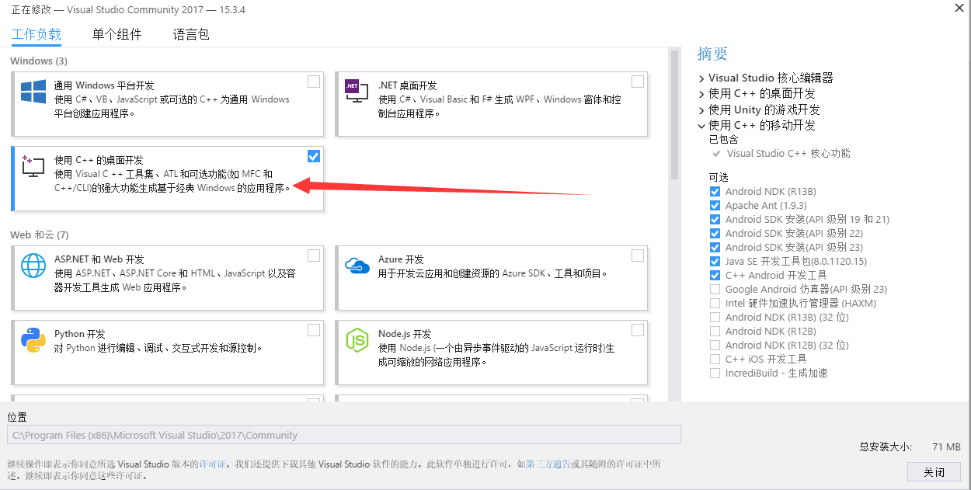Check Google Android 仿真器 (API 级别 23)
Screen dimensions: 971x490
[x=715, y=290]
